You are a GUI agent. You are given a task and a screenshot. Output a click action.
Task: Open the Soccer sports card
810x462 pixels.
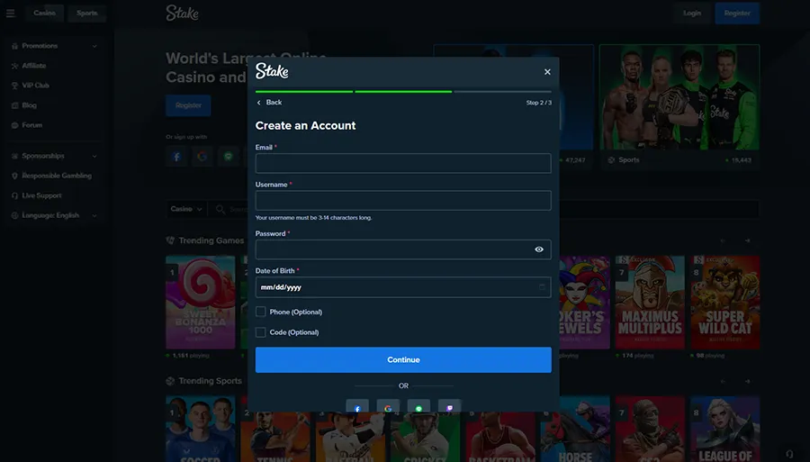[201, 429]
